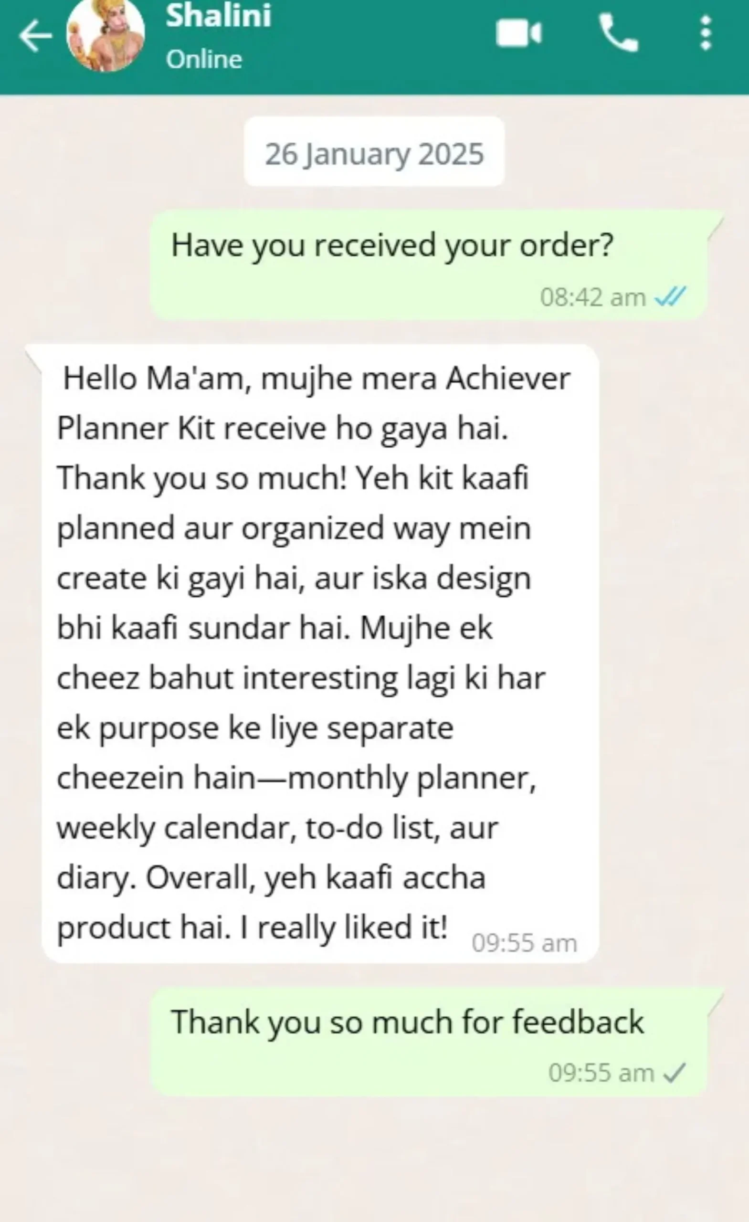Image resolution: width=749 pixels, height=1222 pixels.
Task: Tap the blue double-tick read receipt
Action: pyautogui.click(x=670, y=296)
